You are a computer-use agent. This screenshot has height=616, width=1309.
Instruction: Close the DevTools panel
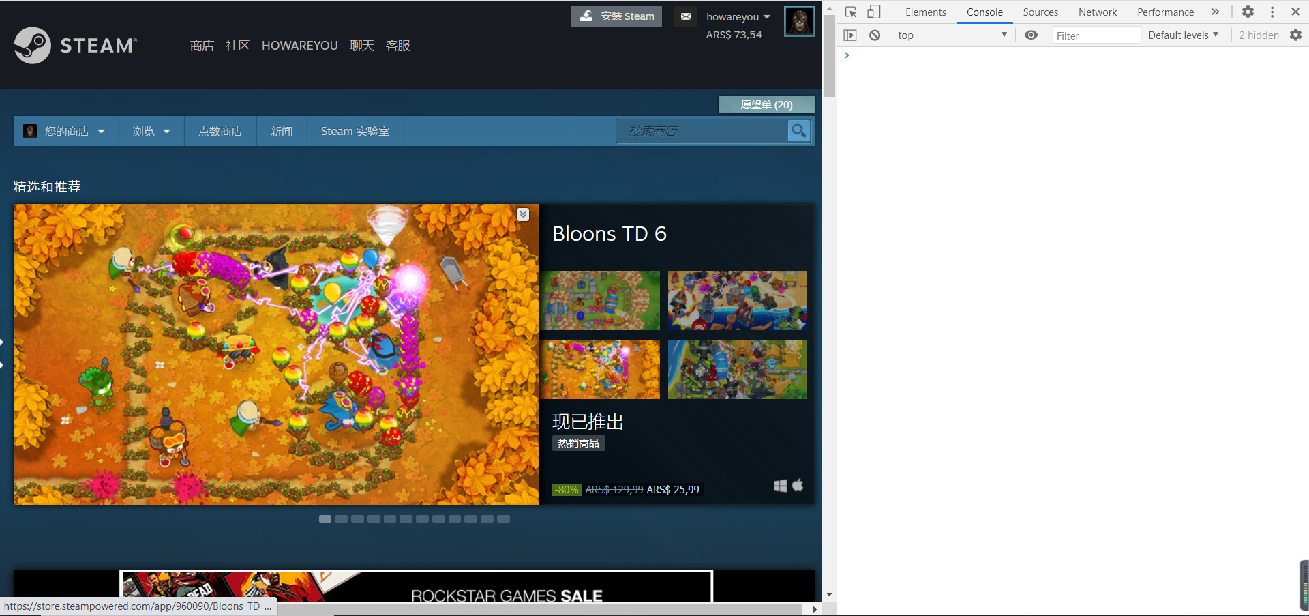1295,12
